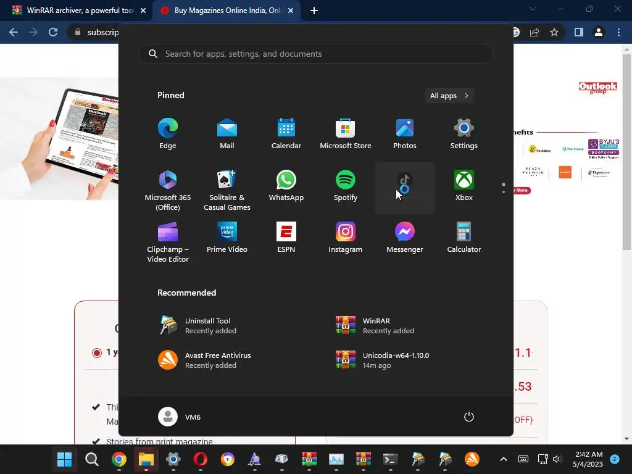The image size is (632, 474).
Task: Open Solitaire & Casual Games
Action: [x=227, y=189]
